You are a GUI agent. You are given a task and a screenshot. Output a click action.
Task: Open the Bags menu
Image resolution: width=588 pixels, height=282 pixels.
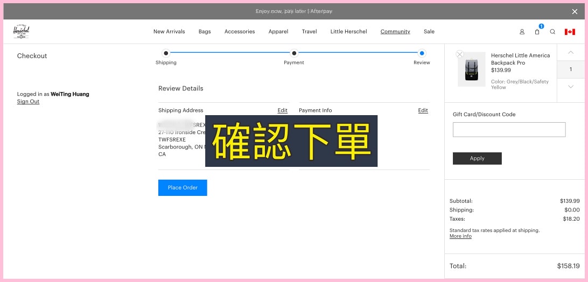[205, 32]
